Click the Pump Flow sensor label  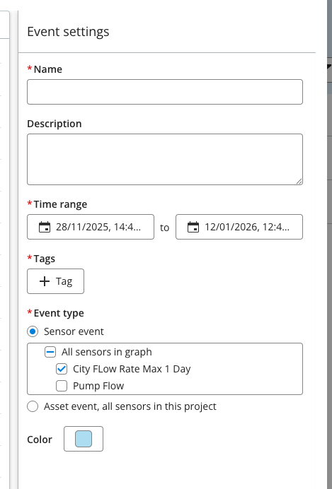click(x=98, y=386)
